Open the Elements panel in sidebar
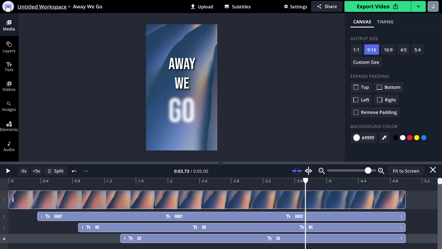Viewport: 442px width, 249px height. click(9, 126)
